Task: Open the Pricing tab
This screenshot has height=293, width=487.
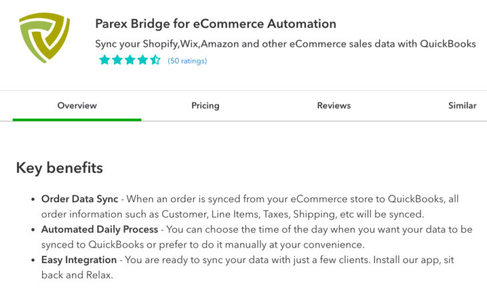Action: click(x=205, y=105)
